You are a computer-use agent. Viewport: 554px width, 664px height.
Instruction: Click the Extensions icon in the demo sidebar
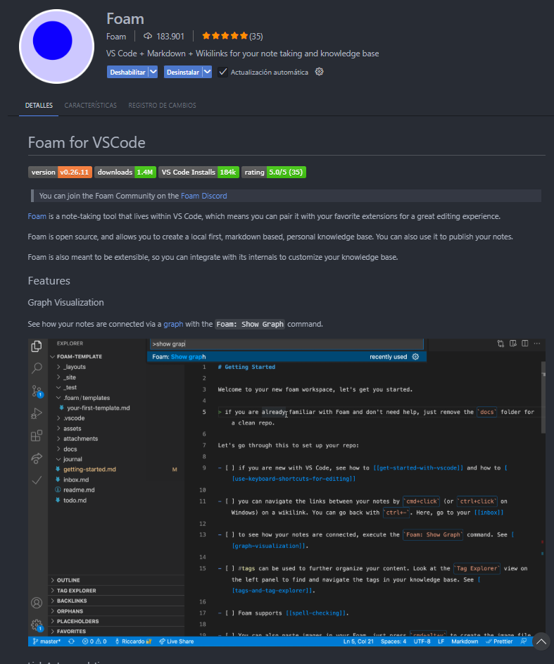click(x=37, y=435)
